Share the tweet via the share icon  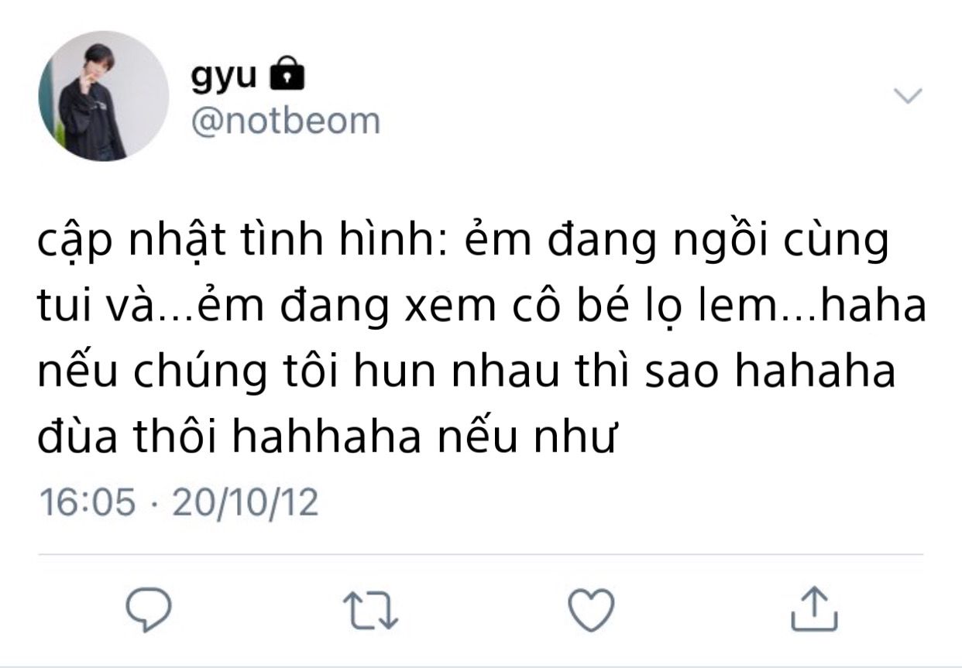(814, 608)
